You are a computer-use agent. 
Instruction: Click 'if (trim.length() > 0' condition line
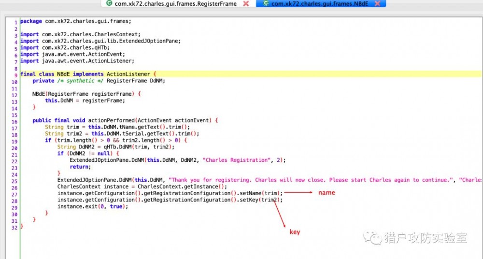pos(116,140)
